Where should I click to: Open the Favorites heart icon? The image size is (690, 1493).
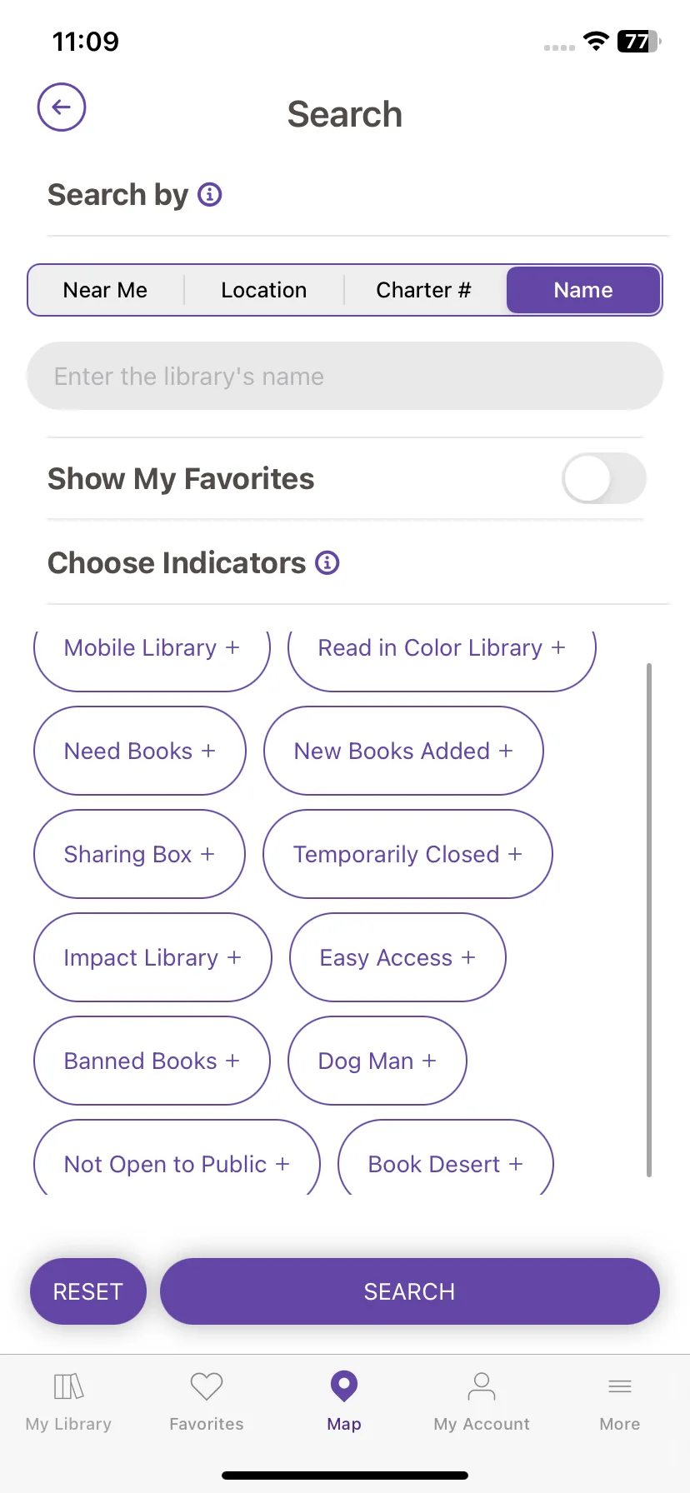click(x=207, y=1387)
